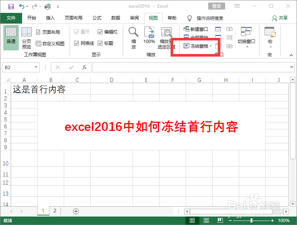Click the Name Box showing B2
297x225 pixels.
pos(18,67)
